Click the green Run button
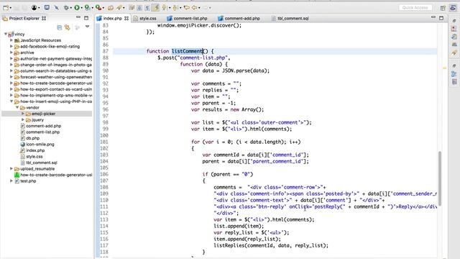This screenshot has height=259, width=460. point(77,8)
